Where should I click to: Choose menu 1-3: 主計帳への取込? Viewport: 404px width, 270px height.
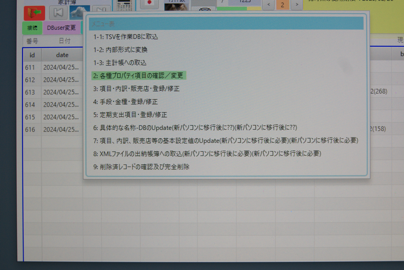tap(120, 62)
